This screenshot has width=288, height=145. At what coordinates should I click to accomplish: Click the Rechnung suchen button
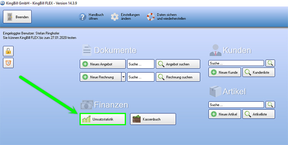[178, 77]
